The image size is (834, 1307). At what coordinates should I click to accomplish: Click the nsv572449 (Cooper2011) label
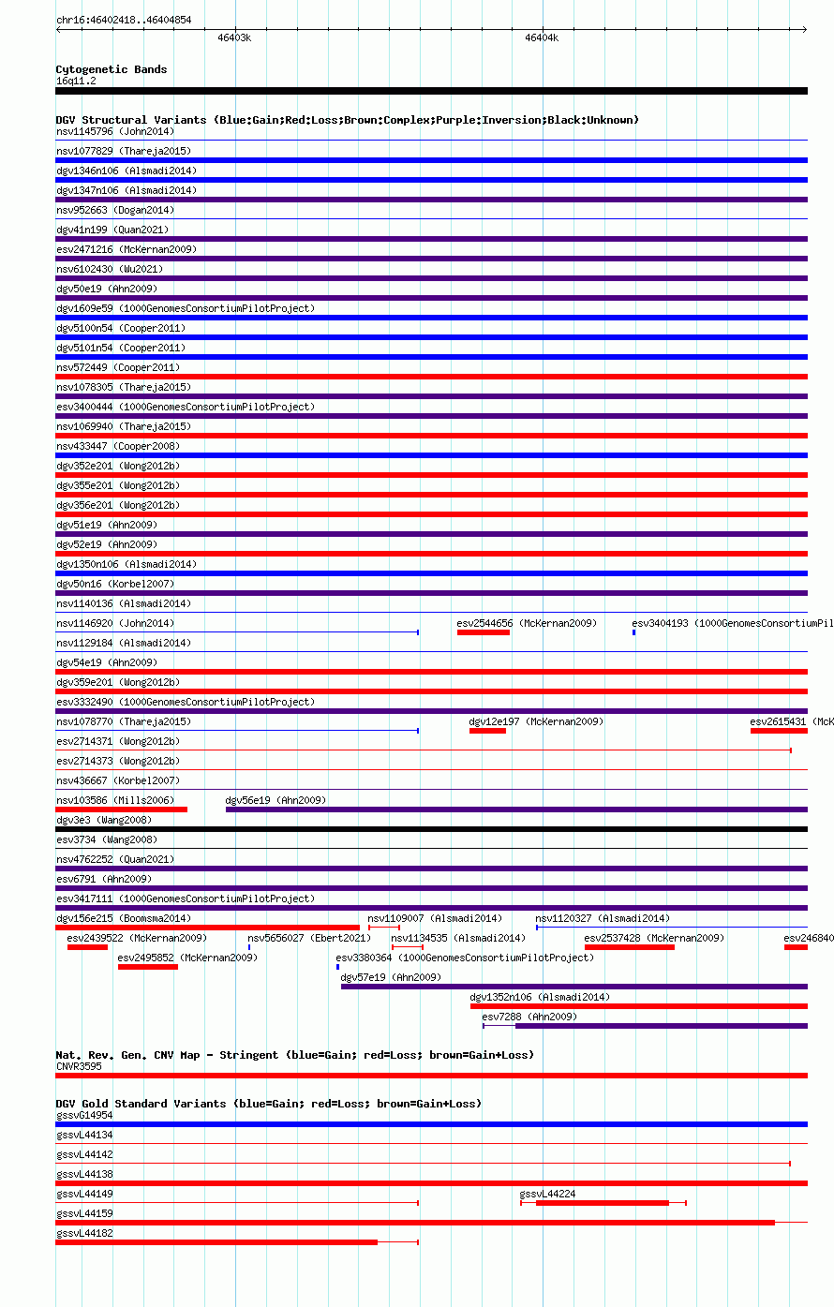[x=118, y=367]
